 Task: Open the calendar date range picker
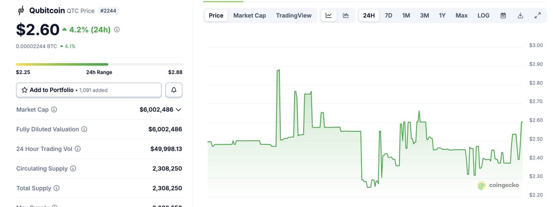coord(503,15)
